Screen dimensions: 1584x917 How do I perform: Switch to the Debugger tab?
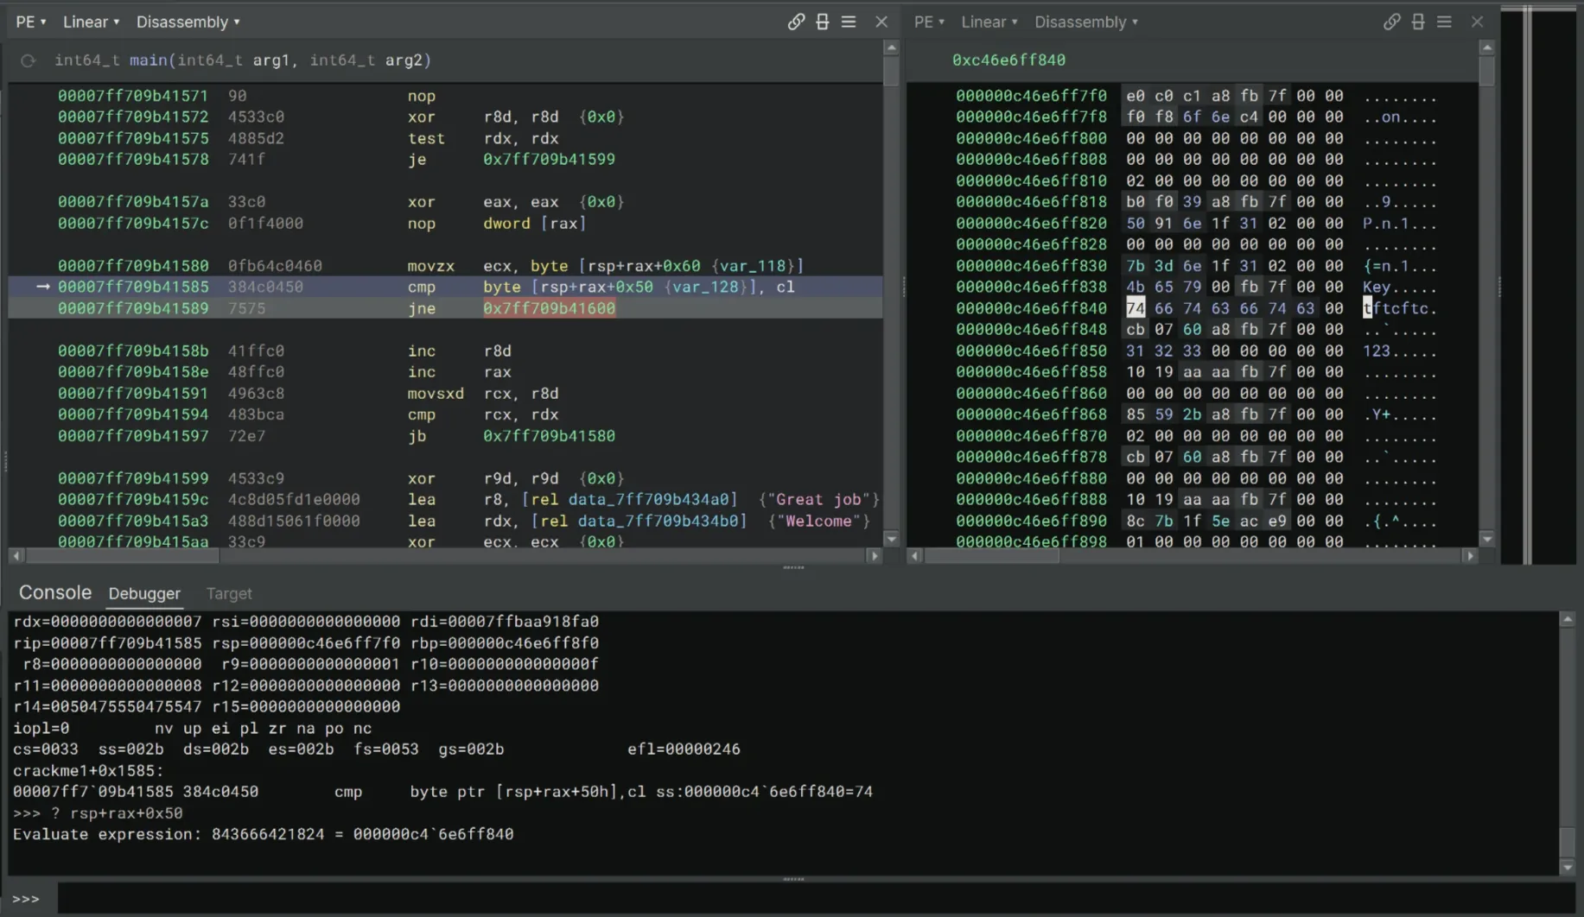(x=144, y=593)
